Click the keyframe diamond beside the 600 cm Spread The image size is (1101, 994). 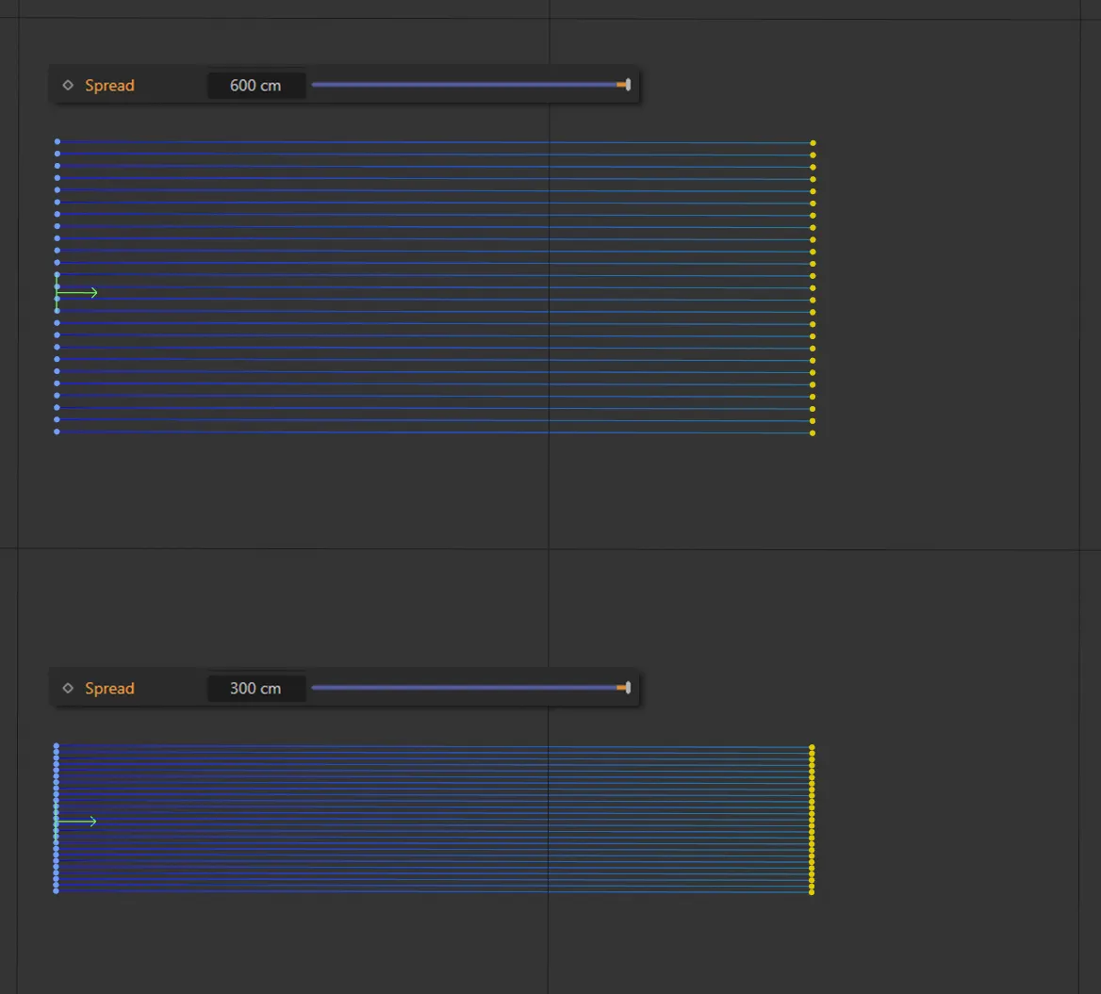68,85
